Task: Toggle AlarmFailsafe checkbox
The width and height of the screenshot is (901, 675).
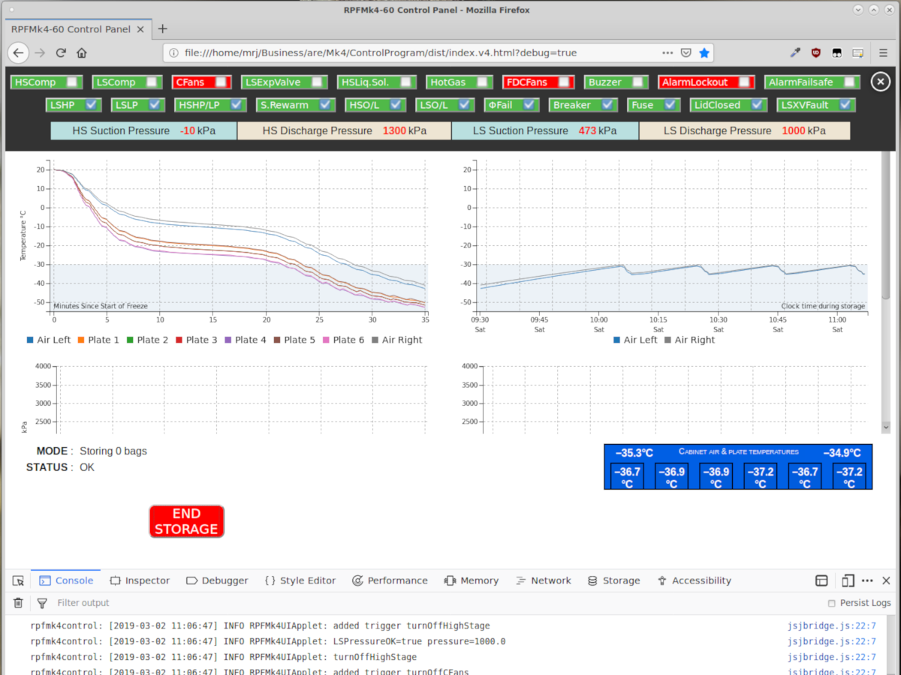Action: (849, 82)
